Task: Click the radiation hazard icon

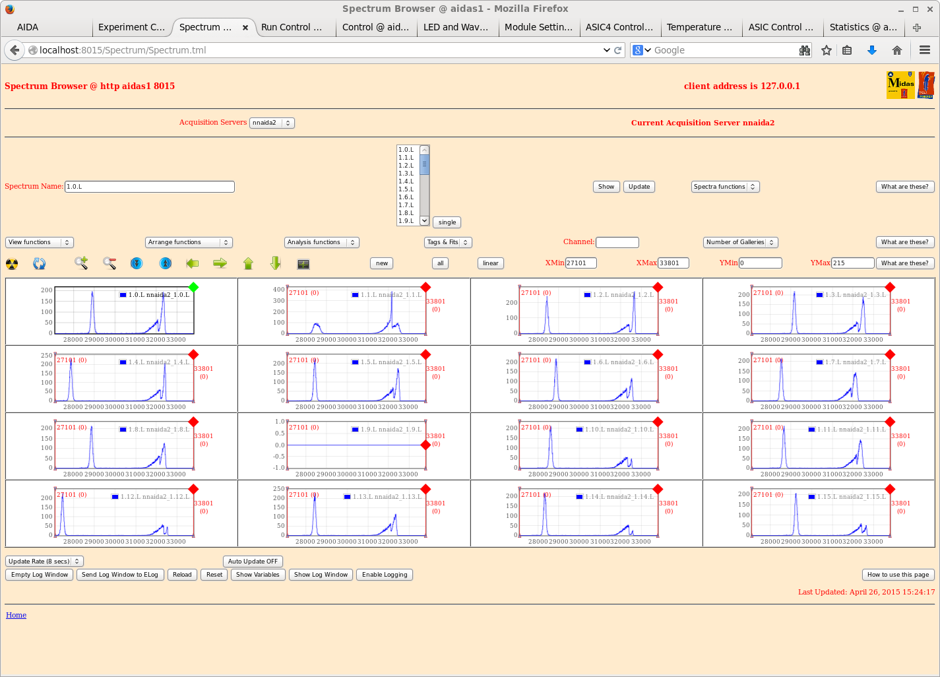Action: [x=12, y=264]
